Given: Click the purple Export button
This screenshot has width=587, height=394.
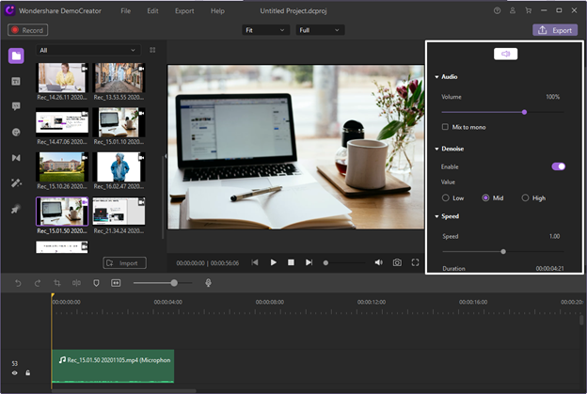Looking at the screenshot, I should 554,30.
